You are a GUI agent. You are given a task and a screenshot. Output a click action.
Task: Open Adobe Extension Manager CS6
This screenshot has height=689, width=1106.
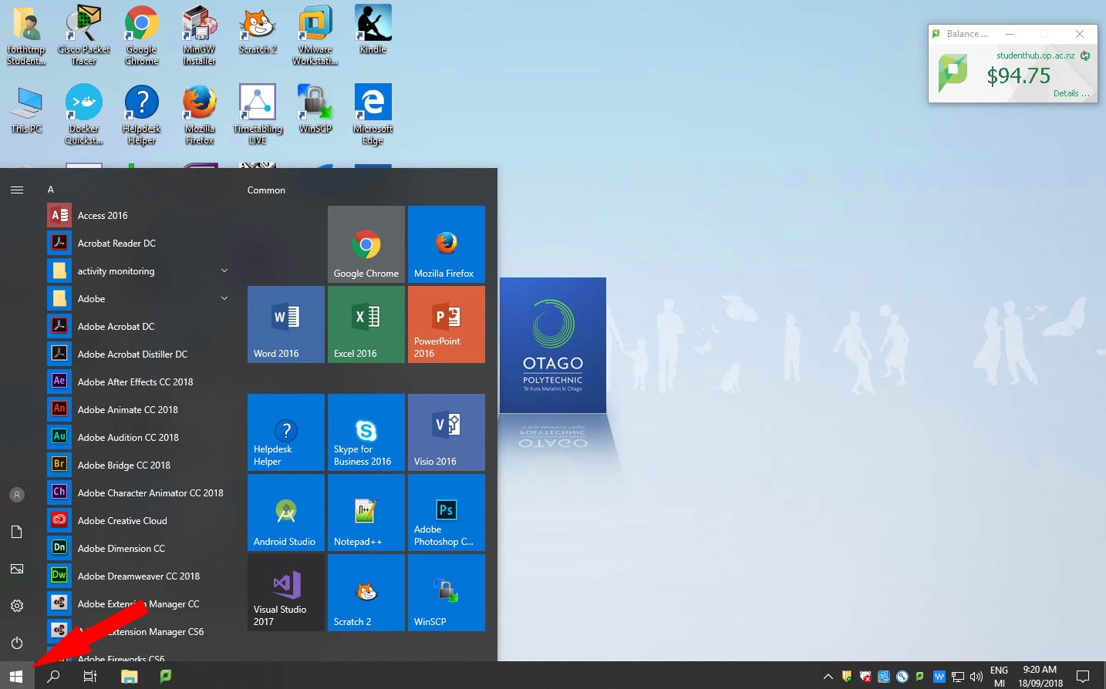click(139, 632)
